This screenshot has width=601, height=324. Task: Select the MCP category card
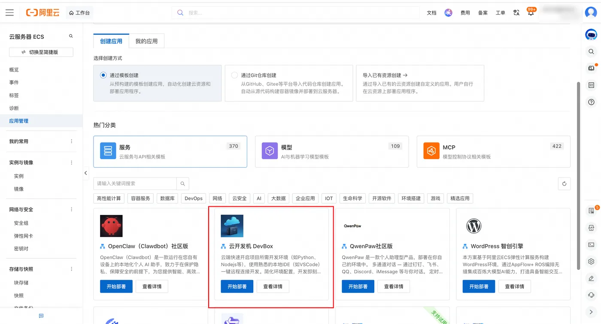tap(494, 152)
